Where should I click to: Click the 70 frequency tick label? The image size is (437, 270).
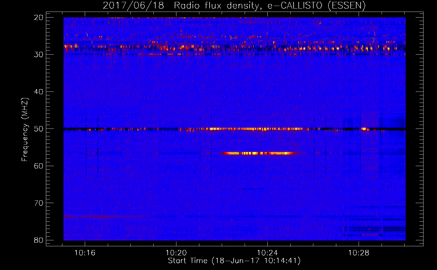(x=39, y=203)
